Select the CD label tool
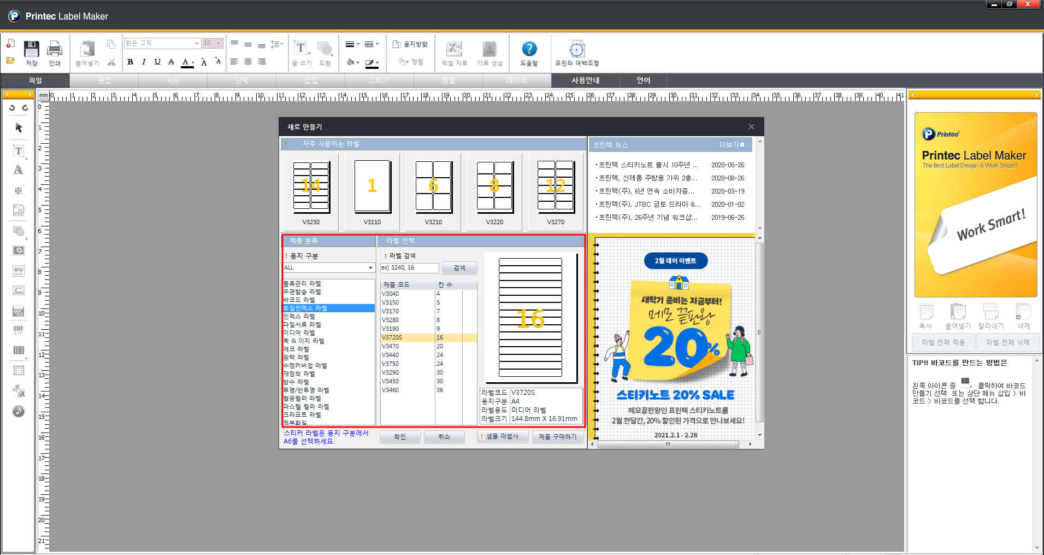Image resolution: width=1044 pixels, height=555 pixels. click(x=19, y=391)
